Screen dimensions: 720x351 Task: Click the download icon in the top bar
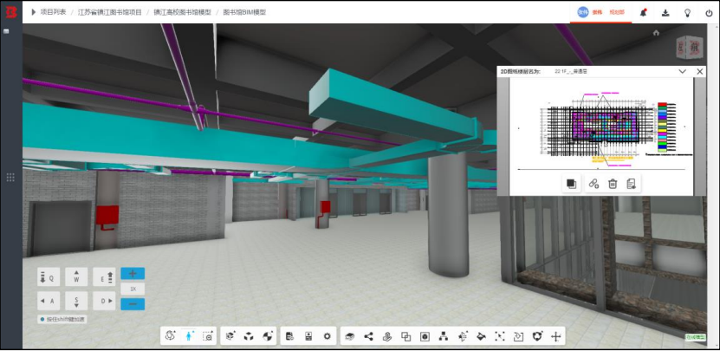pos(665,13)
